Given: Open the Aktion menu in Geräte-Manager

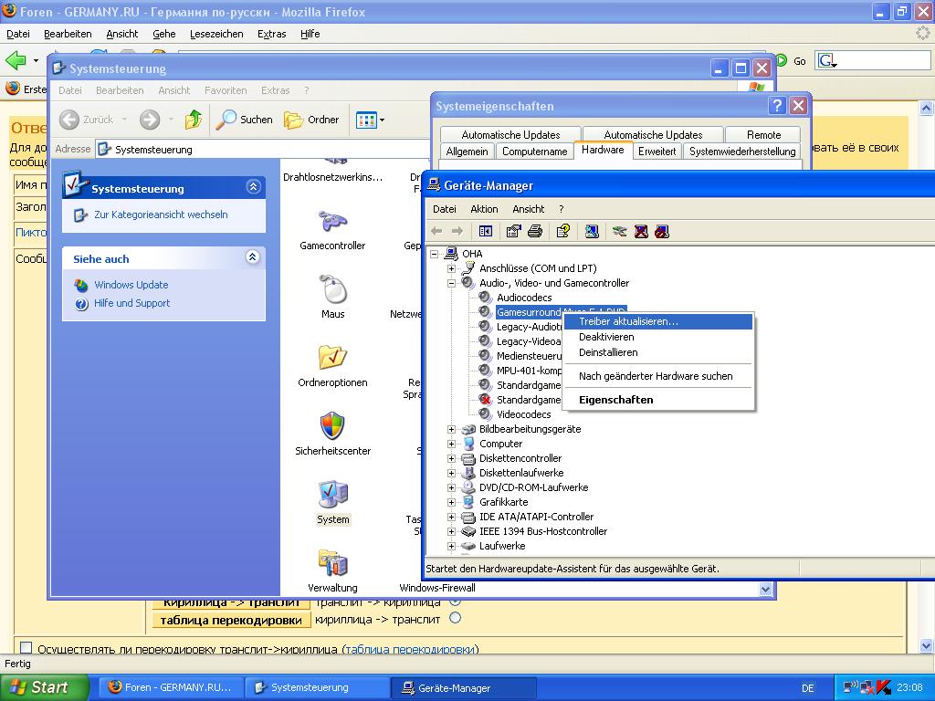Looking at the screenshot, I should click(484, 209).
